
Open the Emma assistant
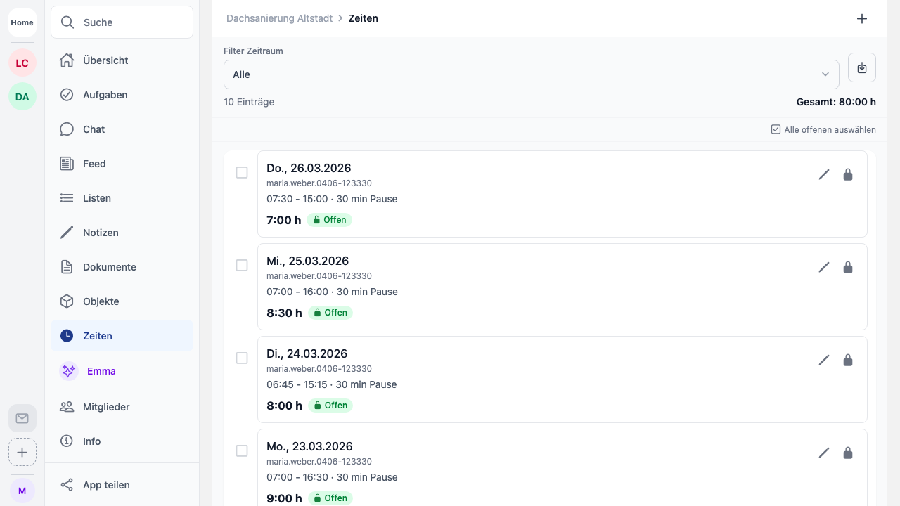click(x=101, y=371)
